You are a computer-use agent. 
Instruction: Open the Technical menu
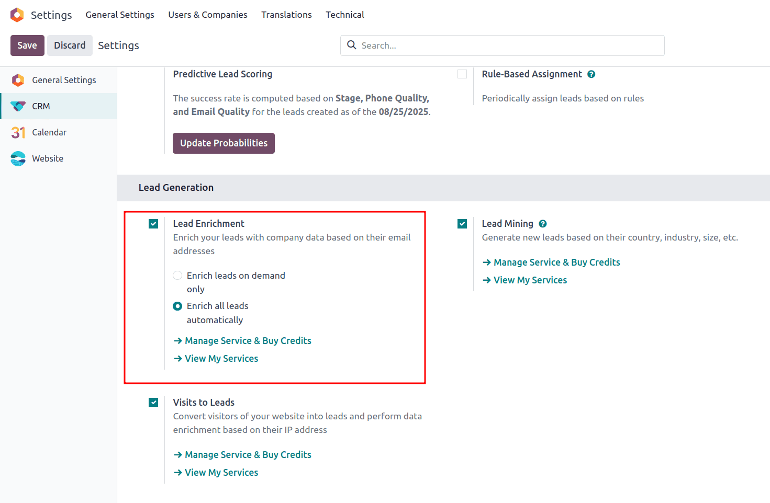[x=344, y=15]
